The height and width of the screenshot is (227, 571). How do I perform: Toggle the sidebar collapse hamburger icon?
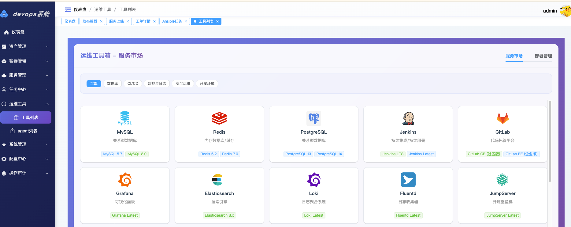click(68, 10)
